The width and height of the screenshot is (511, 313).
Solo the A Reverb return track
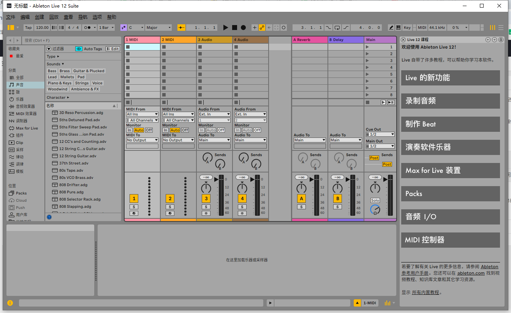301,207
